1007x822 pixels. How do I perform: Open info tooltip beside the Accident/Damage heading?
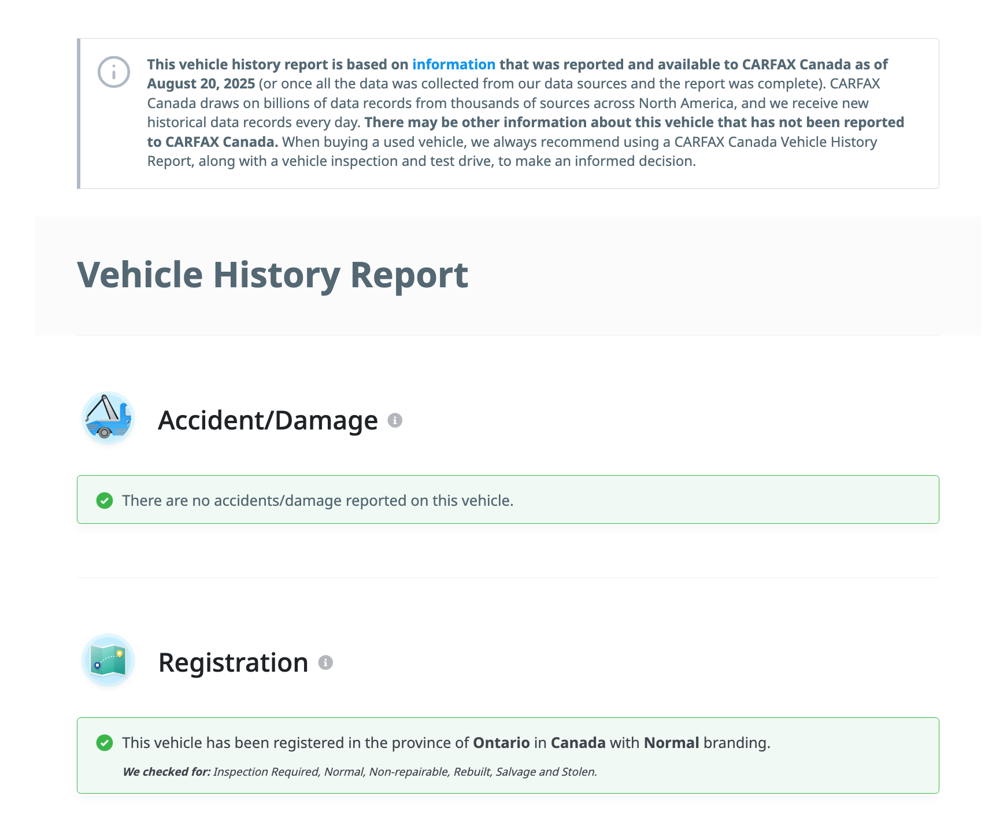[x=395, y=420]
